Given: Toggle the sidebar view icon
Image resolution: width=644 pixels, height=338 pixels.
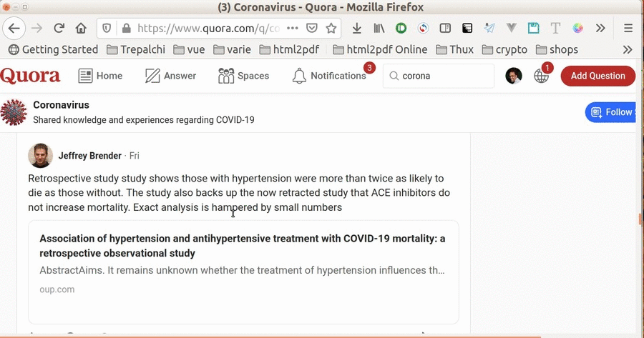Looking at the screenshot, I should (445, 29).
